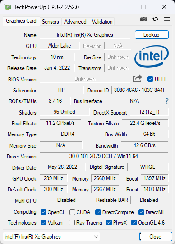Screen dimensions: 175x244
Task: Enable the CUDA checkbox
Action: point(72,212)
